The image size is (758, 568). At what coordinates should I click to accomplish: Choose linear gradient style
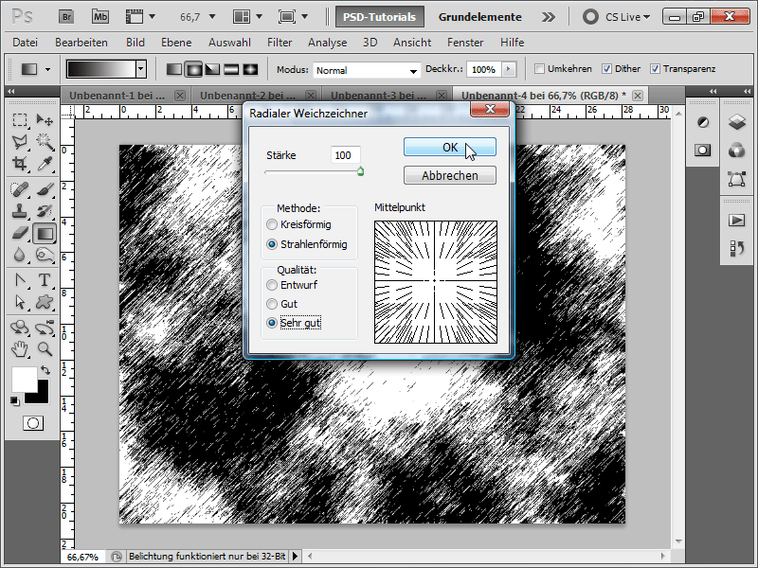pyautogui.click(x=174, y=69)
